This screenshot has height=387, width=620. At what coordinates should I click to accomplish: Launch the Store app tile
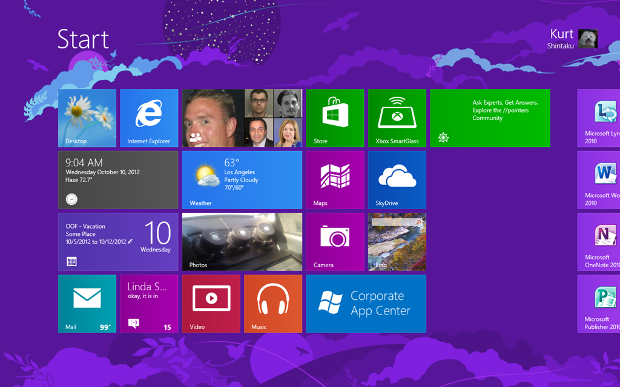(335, 118)
